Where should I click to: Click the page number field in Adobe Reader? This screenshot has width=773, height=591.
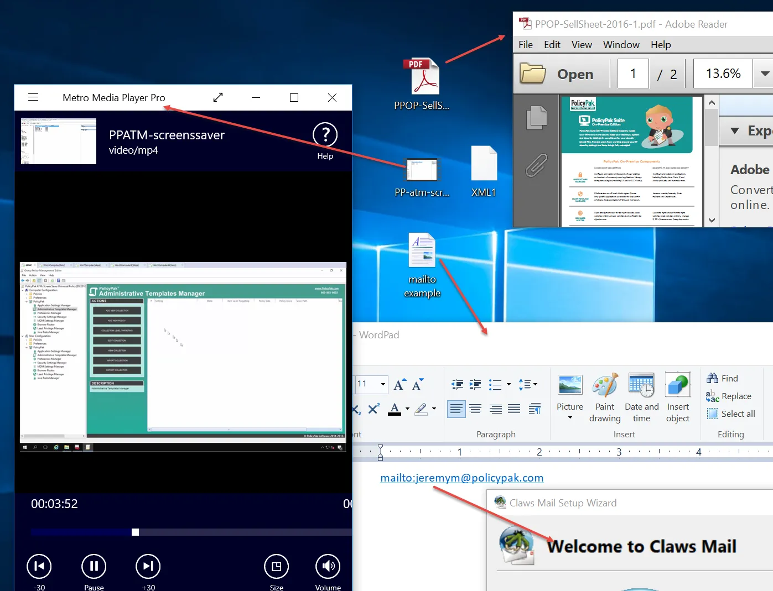tap(633, 74)
